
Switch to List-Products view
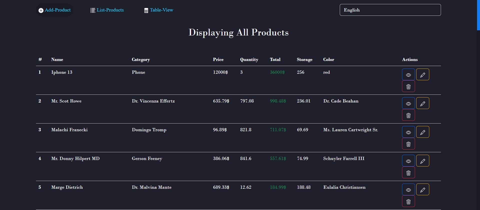[107, 10]
